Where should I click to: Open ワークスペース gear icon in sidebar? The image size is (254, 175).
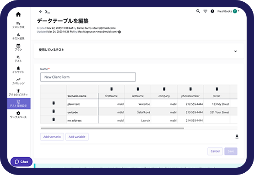point(18,113)
